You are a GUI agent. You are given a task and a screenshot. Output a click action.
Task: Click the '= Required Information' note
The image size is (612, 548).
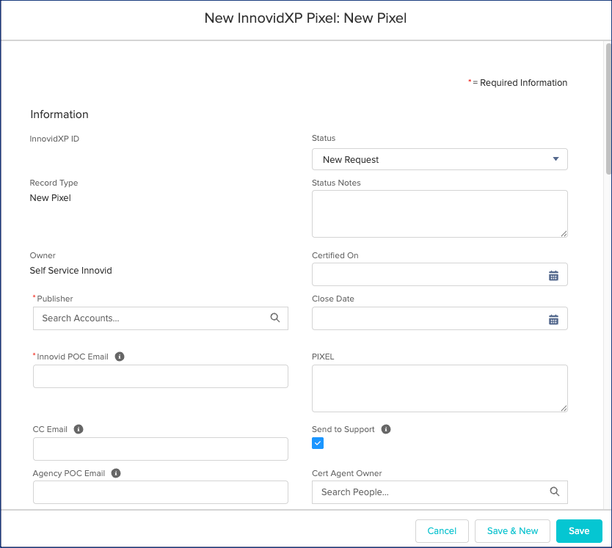coord(518,83)
